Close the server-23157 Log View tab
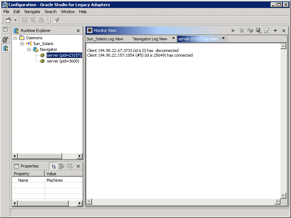The height and width of the screenshot is (218, 291). [x=223, y=38]
